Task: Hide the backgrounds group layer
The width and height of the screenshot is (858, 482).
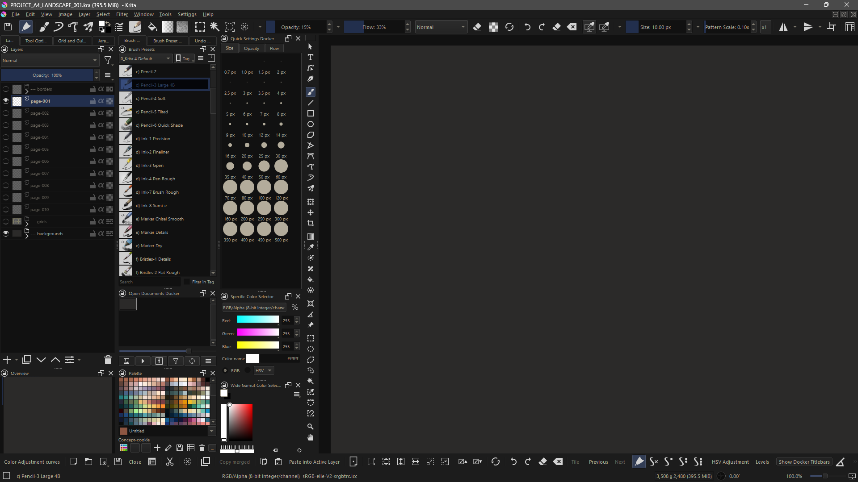Action: point(6,233)
